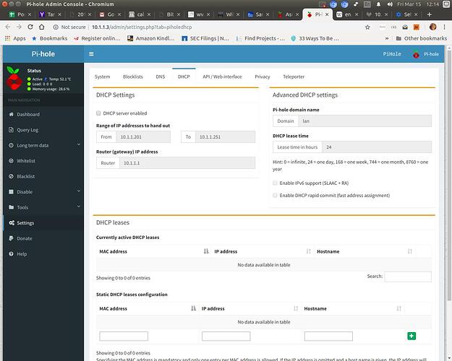Open the Whitelist page in sidebar
Image resolution: width=452 pixels, height=361 pixels.
point(26,161)
